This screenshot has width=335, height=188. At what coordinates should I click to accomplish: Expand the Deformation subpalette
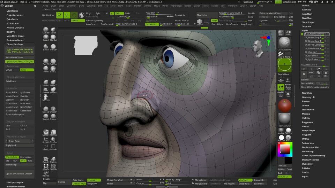point(307,110)
